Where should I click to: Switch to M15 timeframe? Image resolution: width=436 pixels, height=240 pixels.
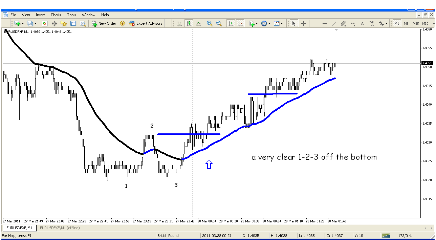pyautogui.click(x=416, y=23)
